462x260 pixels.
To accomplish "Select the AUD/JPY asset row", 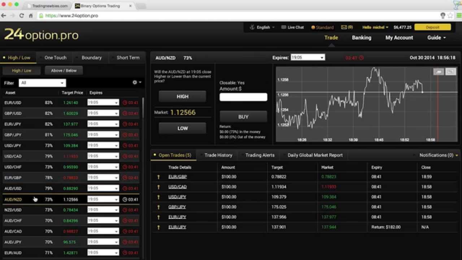I will [x=71, y=242].
